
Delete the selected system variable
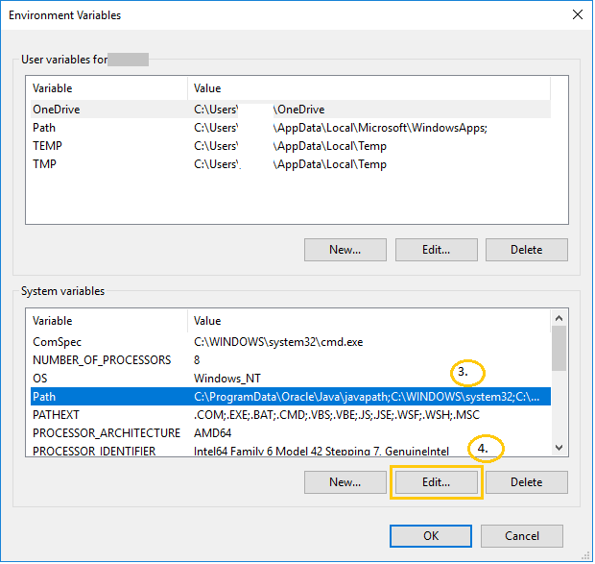click(526, 482)
